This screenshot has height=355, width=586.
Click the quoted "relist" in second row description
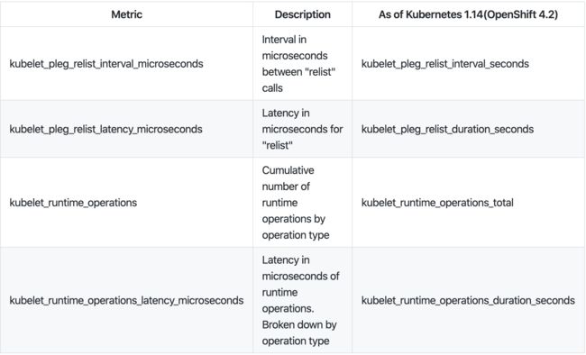click(278, 145)
